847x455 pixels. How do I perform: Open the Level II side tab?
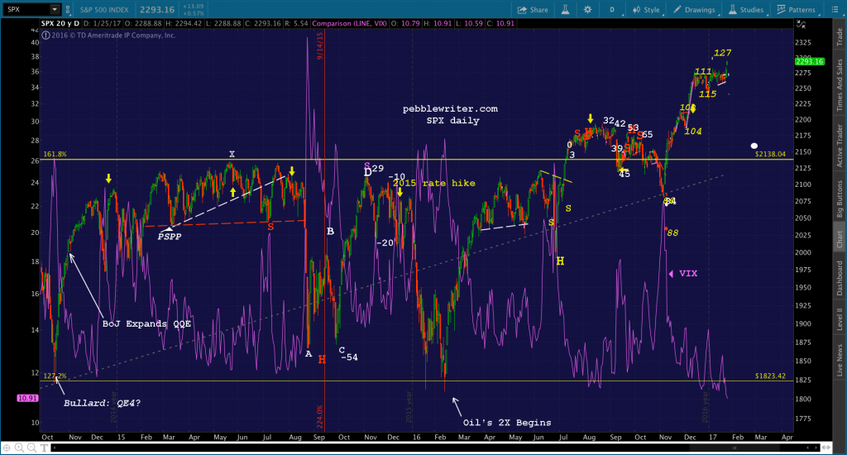[x=840, y=319]
